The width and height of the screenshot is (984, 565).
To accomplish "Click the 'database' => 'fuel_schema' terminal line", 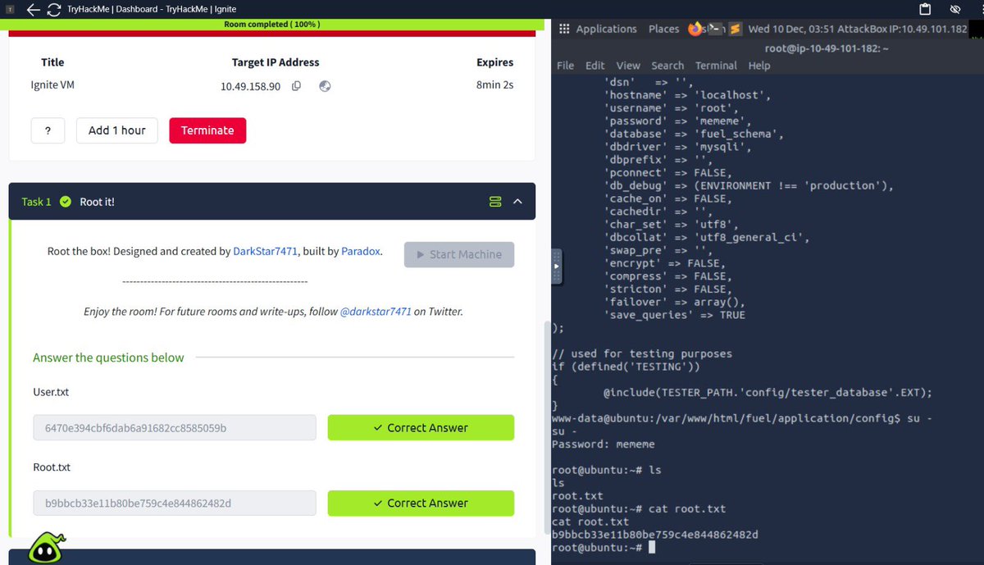I will (x=695, y=134).
